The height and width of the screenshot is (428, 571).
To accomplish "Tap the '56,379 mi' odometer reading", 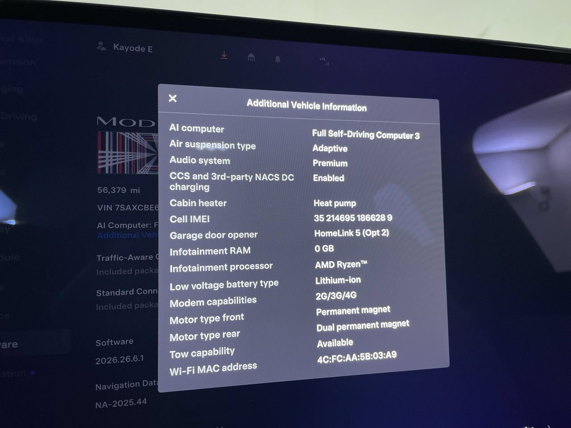I will point(119,190).
